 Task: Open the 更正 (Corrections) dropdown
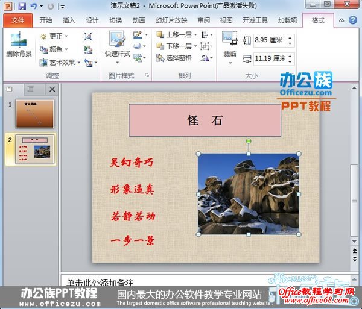(54, 36)
